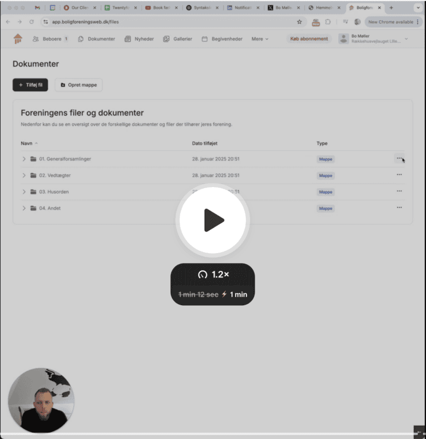This screenshot has height=439, width=426.
Task: Create a folder with Opret mappe
Action: click(x=79, y=85)
